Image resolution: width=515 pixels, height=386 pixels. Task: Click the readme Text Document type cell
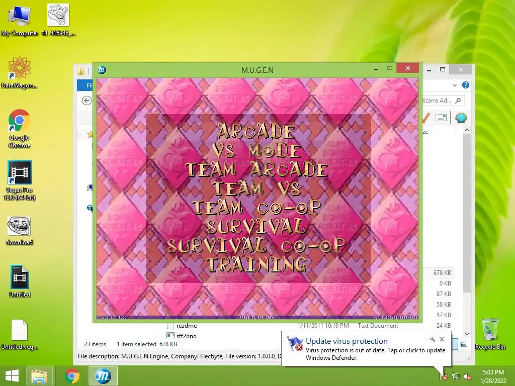(x=378, y=326)
